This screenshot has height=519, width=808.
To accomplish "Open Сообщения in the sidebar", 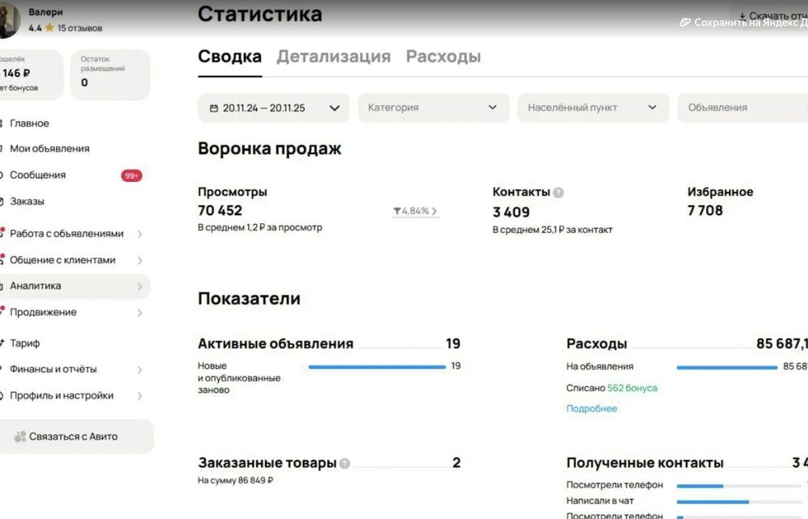I will [x=38, y=175].
